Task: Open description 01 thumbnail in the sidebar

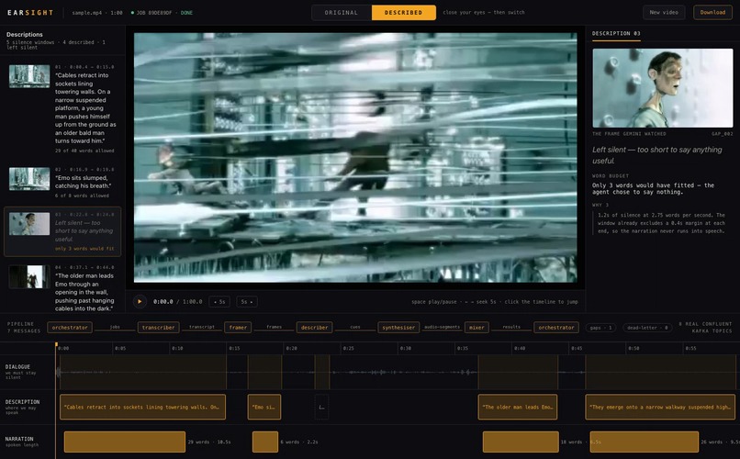Action: click(29, 76)
